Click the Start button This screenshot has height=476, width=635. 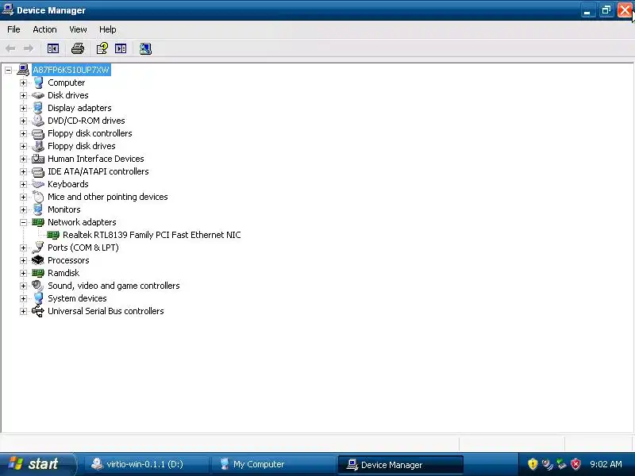click(x=37, y=464)
